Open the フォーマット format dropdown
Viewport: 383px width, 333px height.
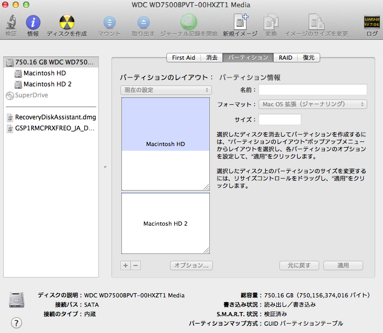pos(313,104)
